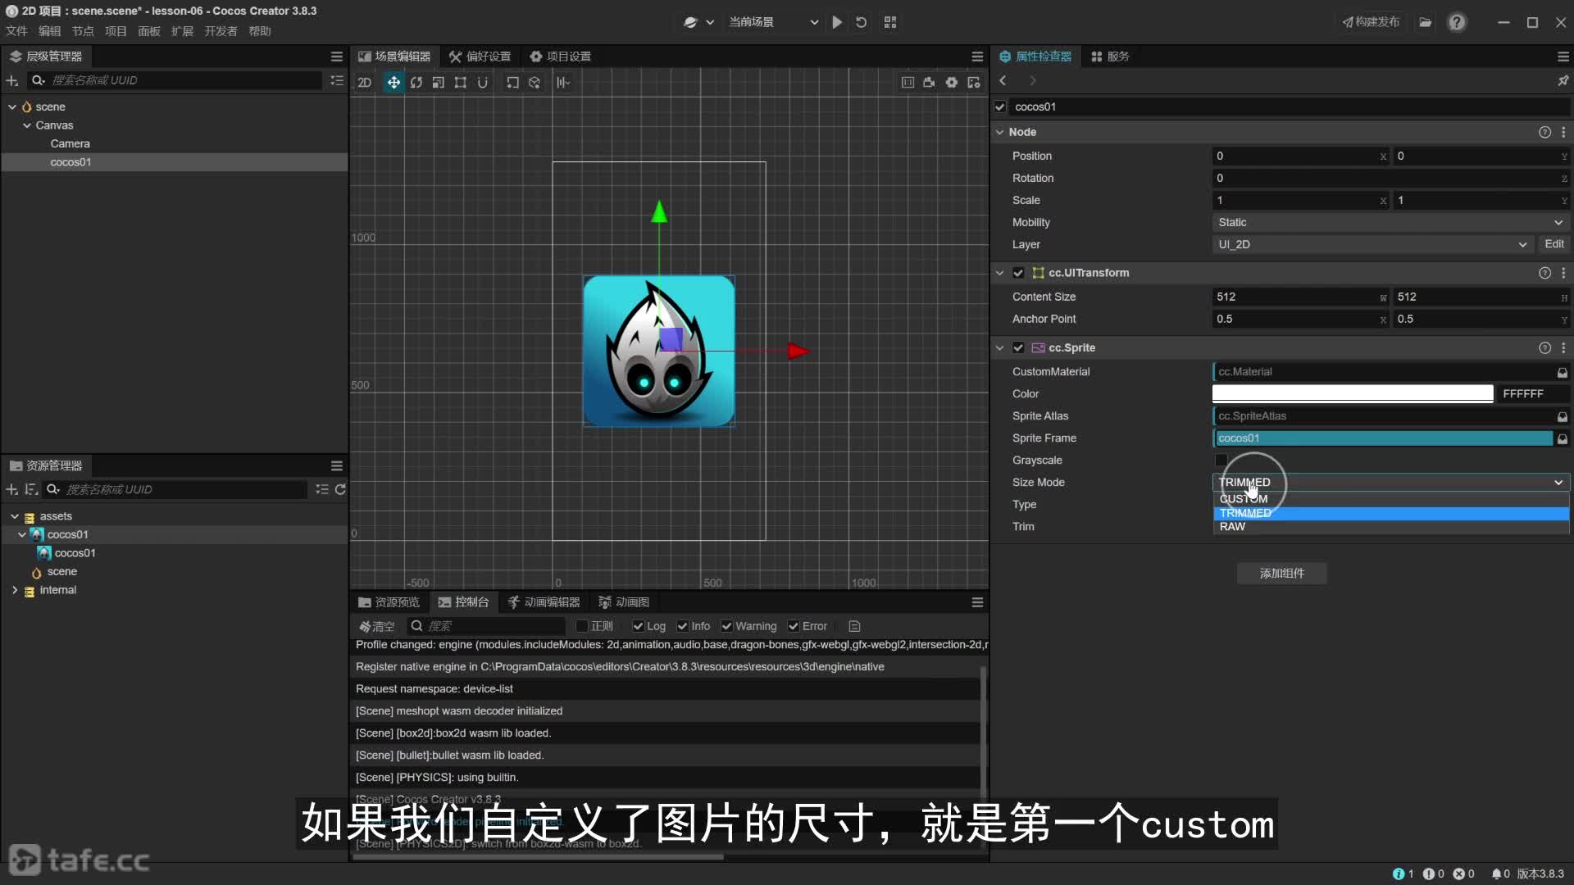The height and width of the screenshot is (885, 1574).
Task: Click the snap magnet tool icon
Action: [x=483, y=83]
